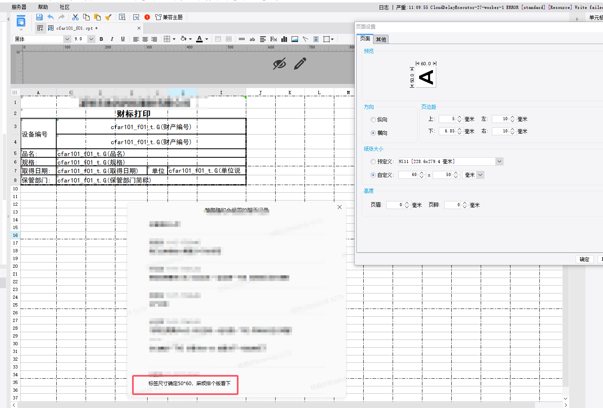Toggle bold text formatting
The width and height of the screenshot is (603, 408).
[102, 39]
